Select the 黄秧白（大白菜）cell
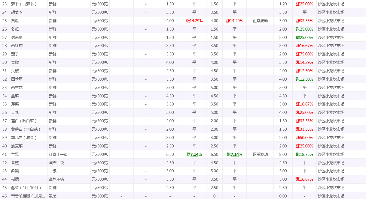Viewport: 366px width, 199px height. click(26, 129)
